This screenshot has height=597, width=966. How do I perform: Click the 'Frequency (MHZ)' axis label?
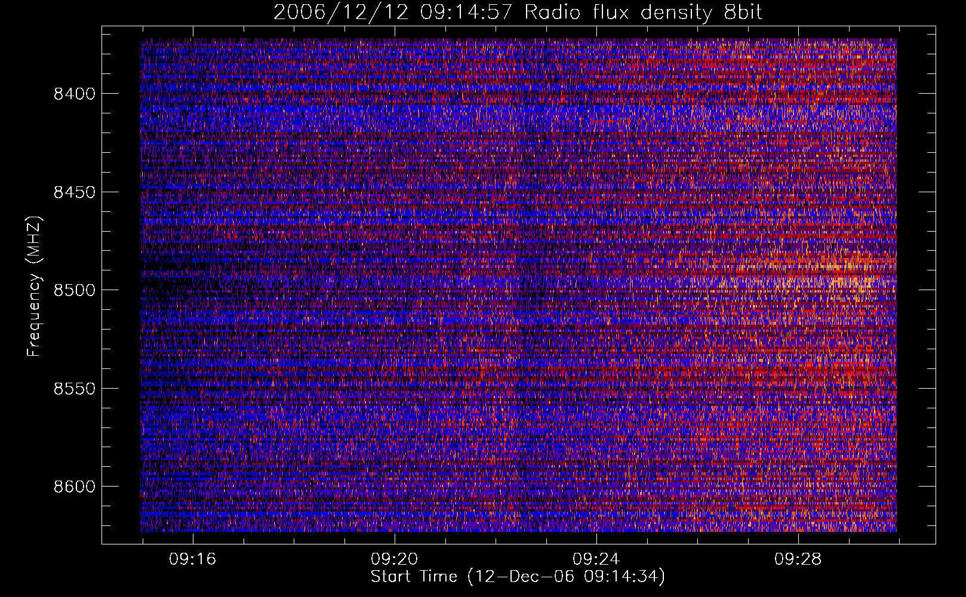pyautogui.click(x=35, y=286)
